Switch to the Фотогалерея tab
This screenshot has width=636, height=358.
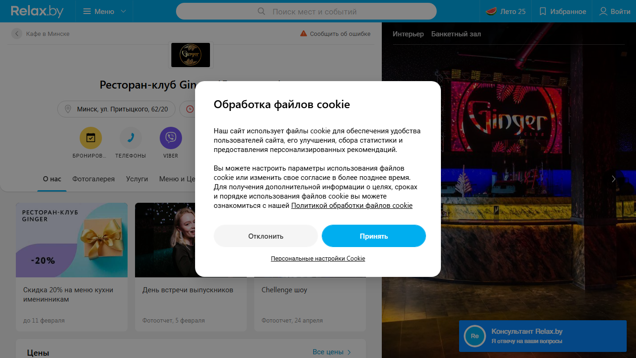click(x=94, y=179)
